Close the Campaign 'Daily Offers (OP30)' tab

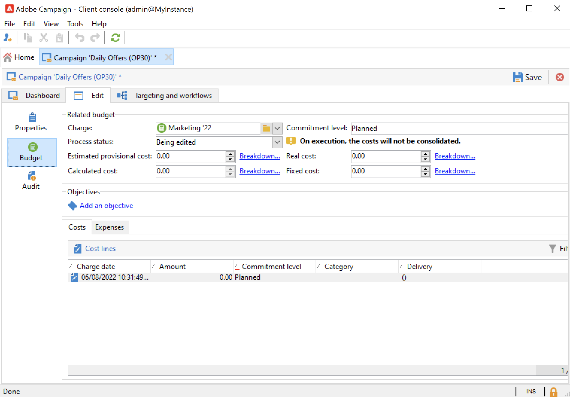tap(168, 57)
